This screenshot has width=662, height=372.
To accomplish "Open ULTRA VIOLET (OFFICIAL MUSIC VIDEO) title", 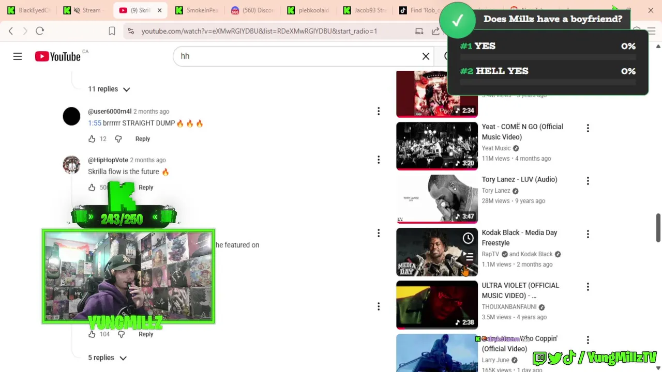I will tap(520, 290).
